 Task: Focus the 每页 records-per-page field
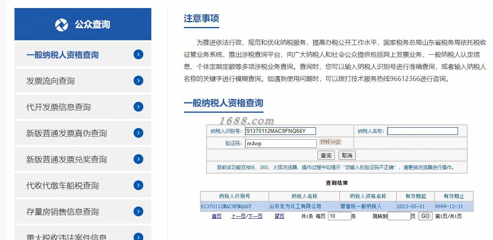340,216
